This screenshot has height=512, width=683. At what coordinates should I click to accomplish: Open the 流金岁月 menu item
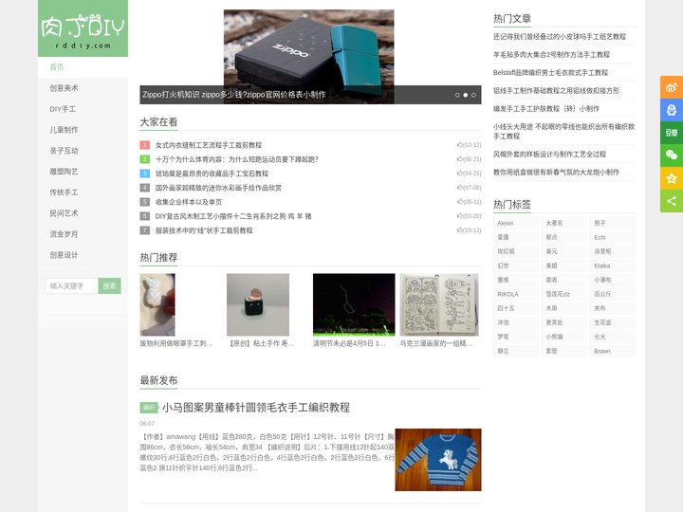click(83, 234)
